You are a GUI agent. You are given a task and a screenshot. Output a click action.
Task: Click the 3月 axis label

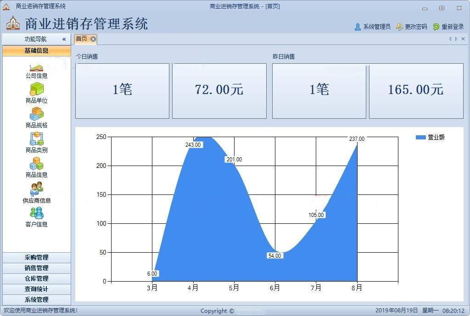coord(152,288)
